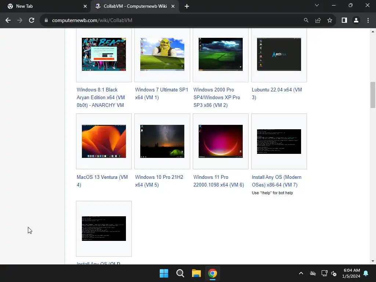
Task: Open Chrome three-dot menu
Action: point(368,21)
